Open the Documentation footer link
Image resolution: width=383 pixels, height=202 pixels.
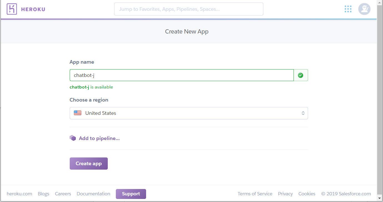click(x=93, y=194)
